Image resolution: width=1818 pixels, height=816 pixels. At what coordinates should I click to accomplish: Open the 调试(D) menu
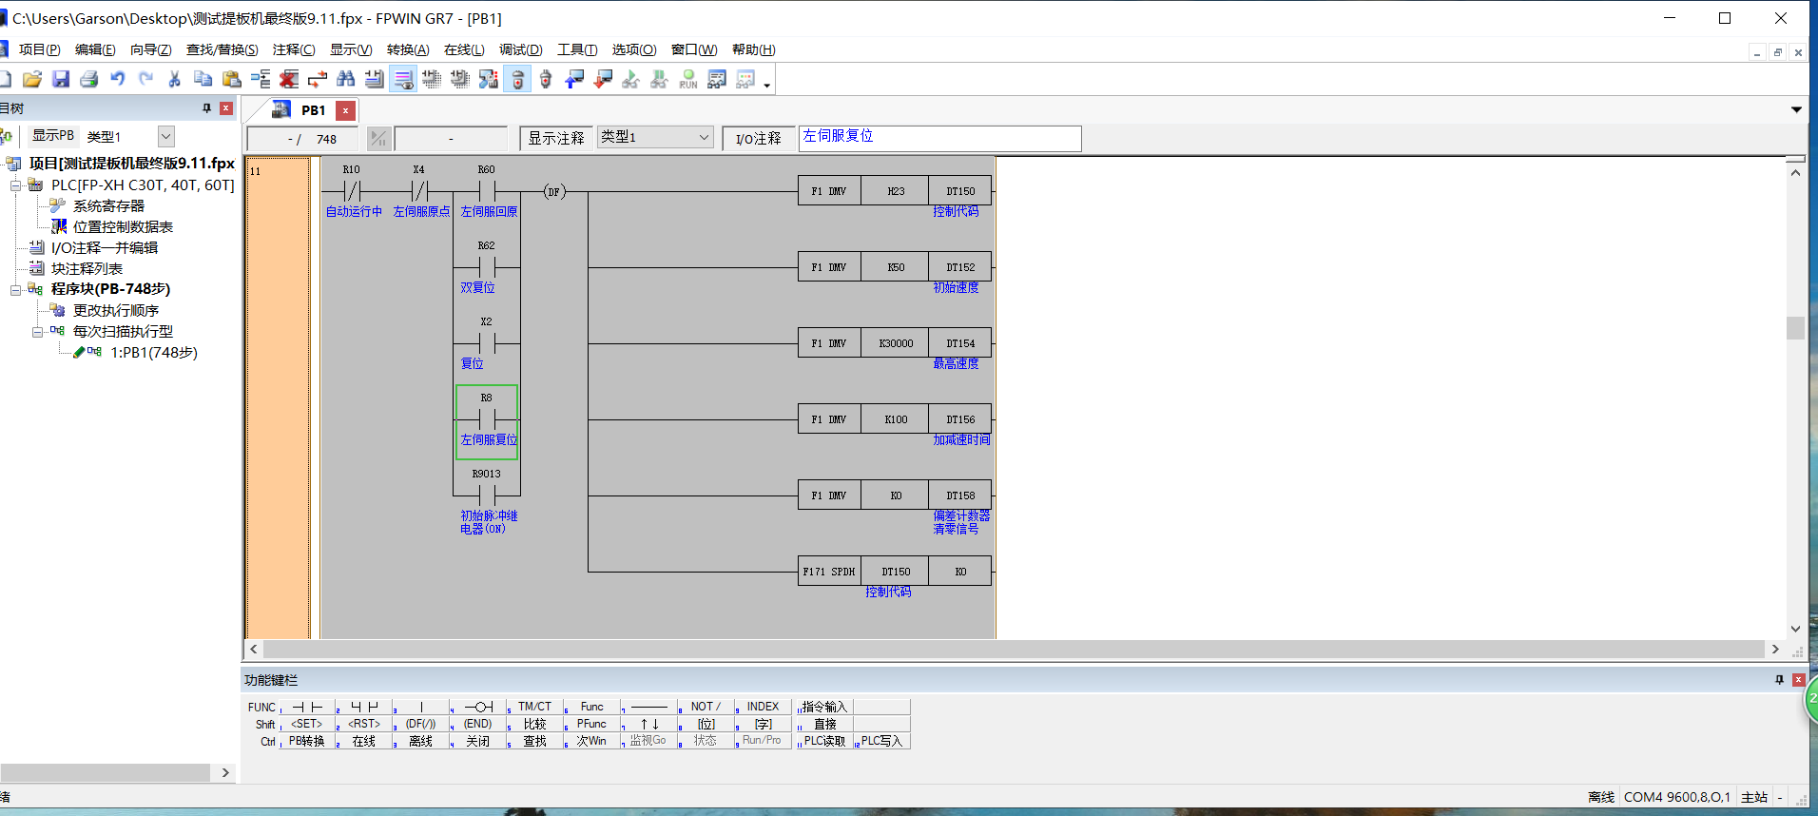point(520,49)
